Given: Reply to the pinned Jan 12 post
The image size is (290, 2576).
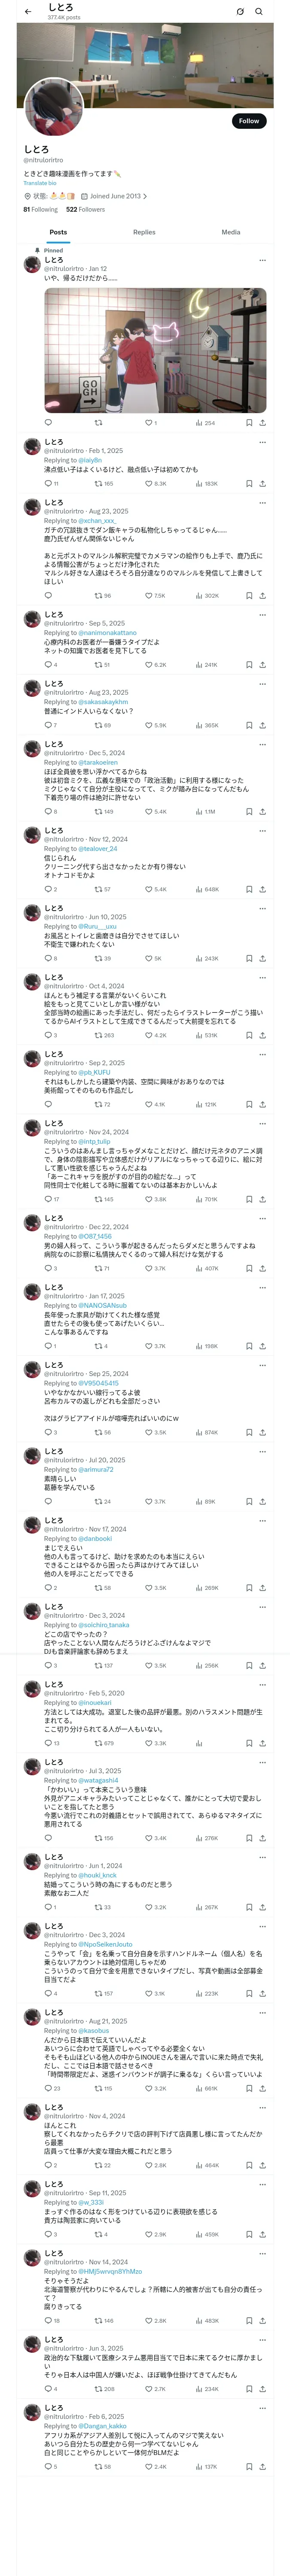Looking at the screenshot, I should pyautogui.click(x=48, y=423).
